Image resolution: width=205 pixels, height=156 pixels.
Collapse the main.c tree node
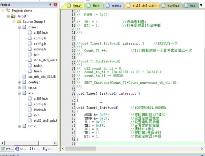tap(20, 27)
